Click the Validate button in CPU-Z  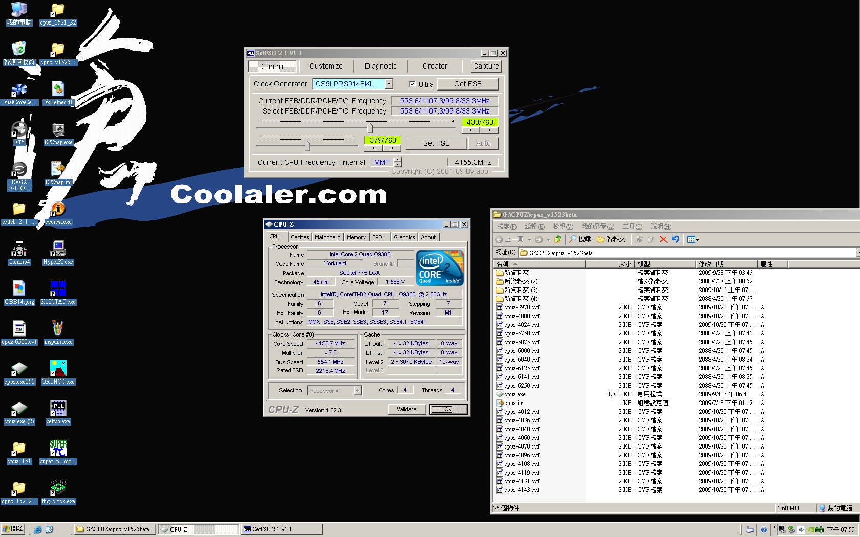coord(406,409)
